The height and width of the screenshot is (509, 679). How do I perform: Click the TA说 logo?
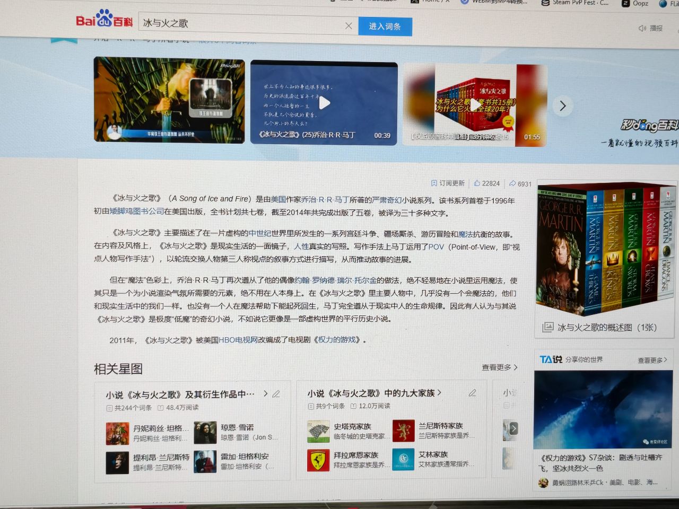[551, 359]
